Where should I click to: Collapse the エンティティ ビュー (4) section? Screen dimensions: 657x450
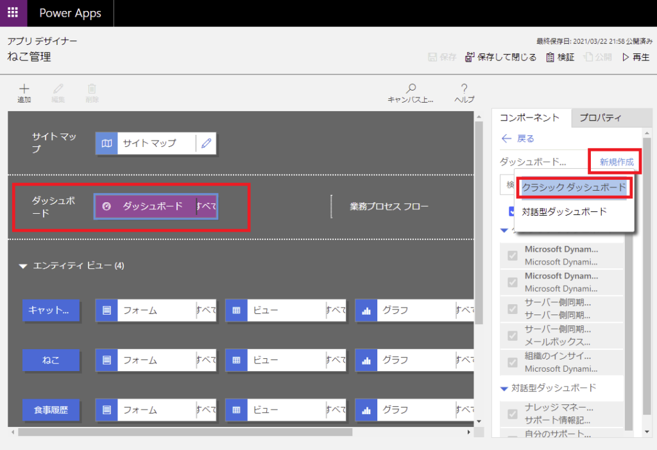click(23, 266)
